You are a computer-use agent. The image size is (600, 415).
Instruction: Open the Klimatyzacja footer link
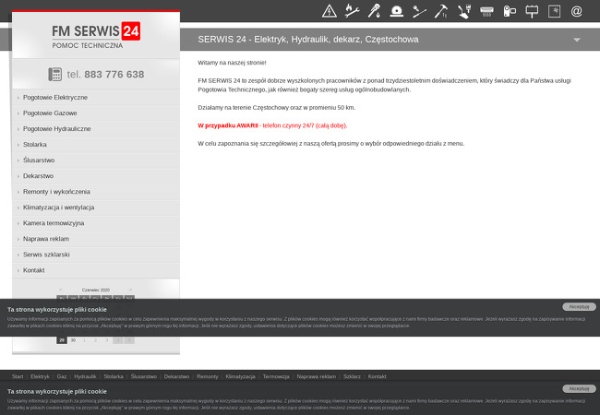point(240,376)
